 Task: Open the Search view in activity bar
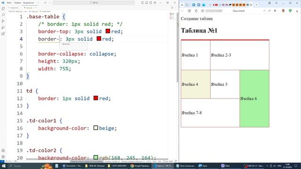tap(3, 15)
